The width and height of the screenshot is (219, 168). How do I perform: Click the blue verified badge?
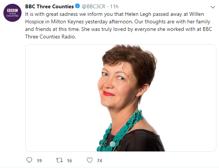(77, 6)
